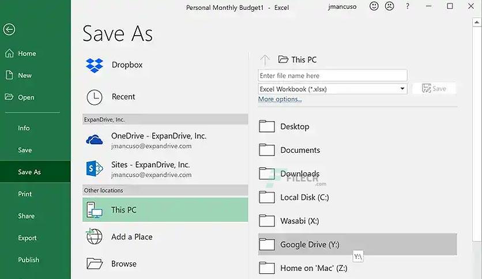Click the up one level arrow
Image resolution: width=482 pixels, height=279 pixels.
point(265,59)
